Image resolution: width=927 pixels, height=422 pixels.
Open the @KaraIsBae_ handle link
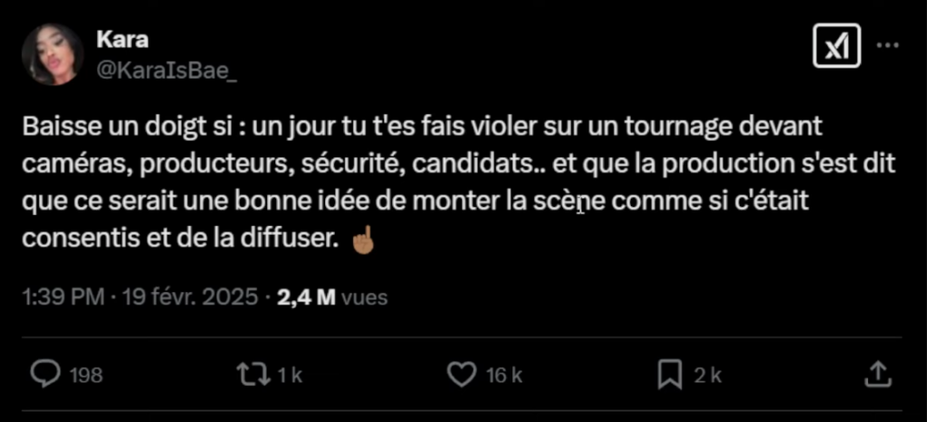[x=167, y=70]
